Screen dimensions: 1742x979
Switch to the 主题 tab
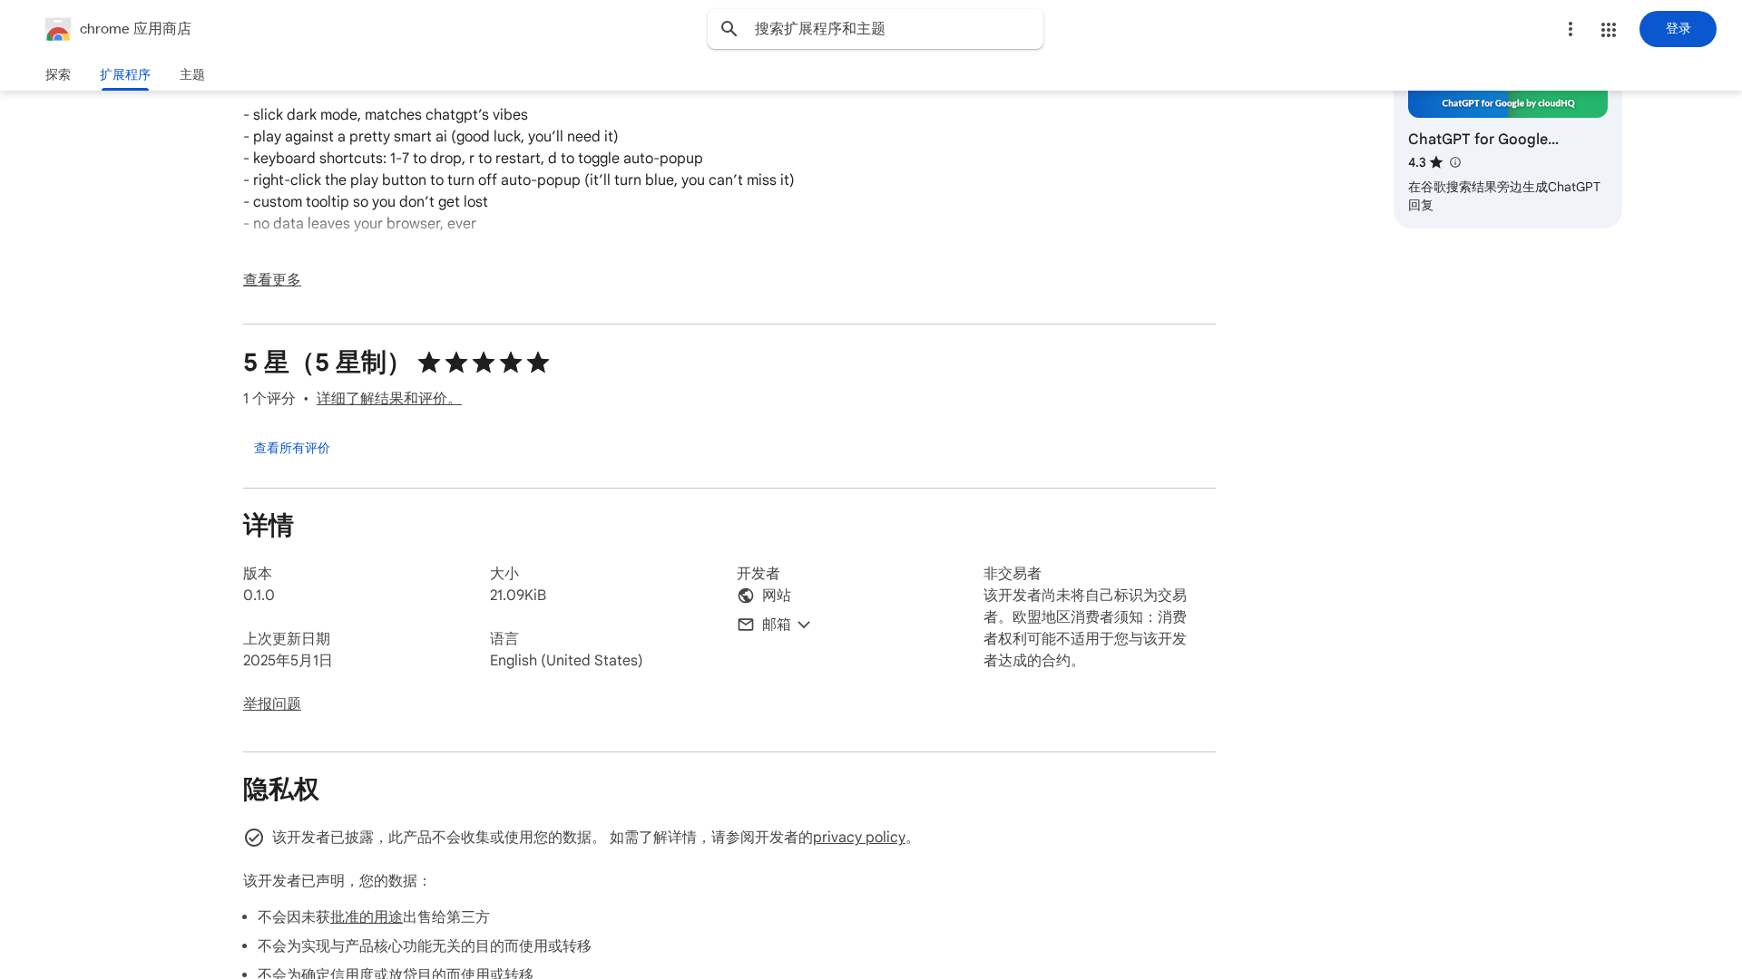(192, 74)
